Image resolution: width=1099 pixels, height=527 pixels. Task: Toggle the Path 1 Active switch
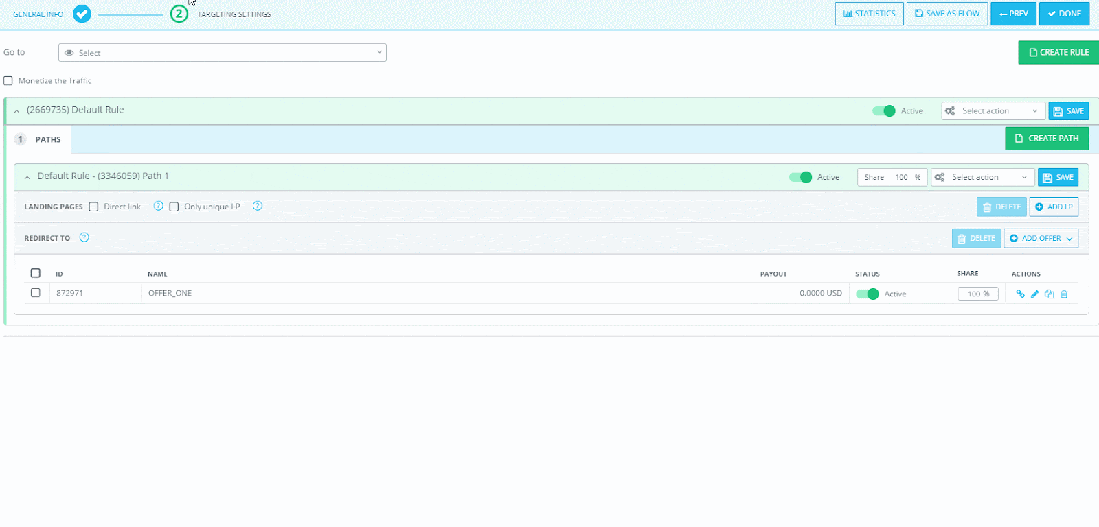800,177
